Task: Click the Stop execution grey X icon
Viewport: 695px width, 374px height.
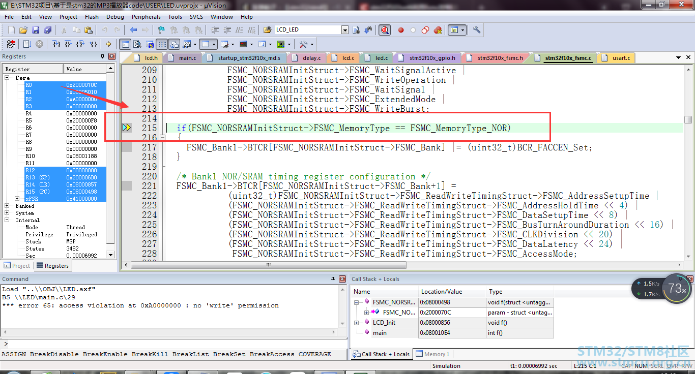Action: [x=40, y=44]
